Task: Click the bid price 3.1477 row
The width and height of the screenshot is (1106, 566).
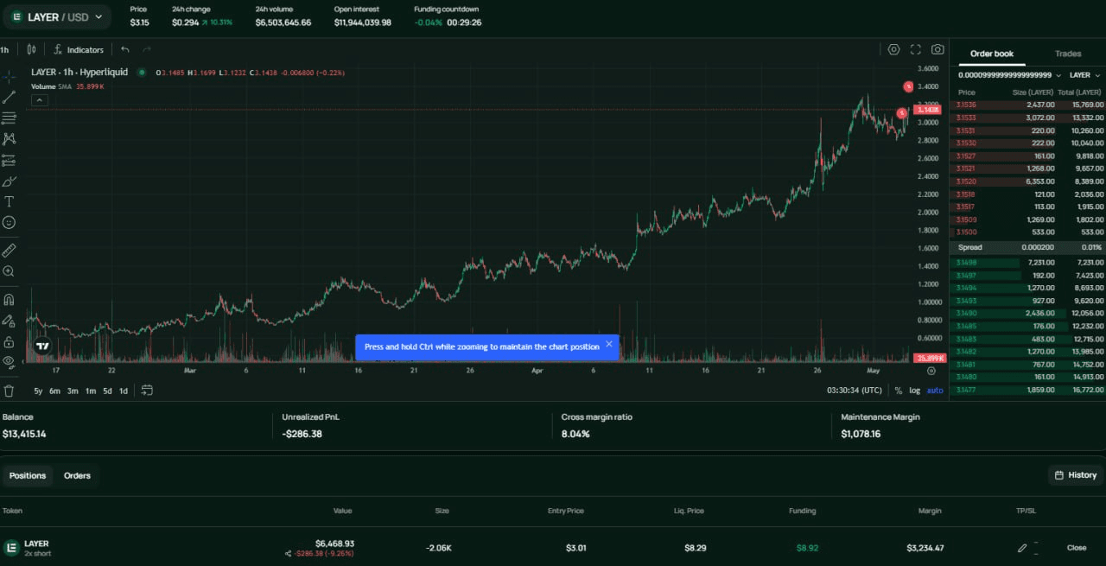Action: [1027, 391]
